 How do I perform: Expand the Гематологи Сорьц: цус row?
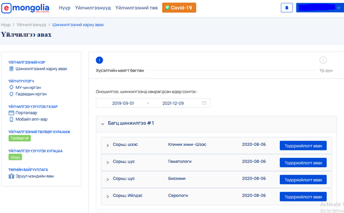(x=108, y=162)
